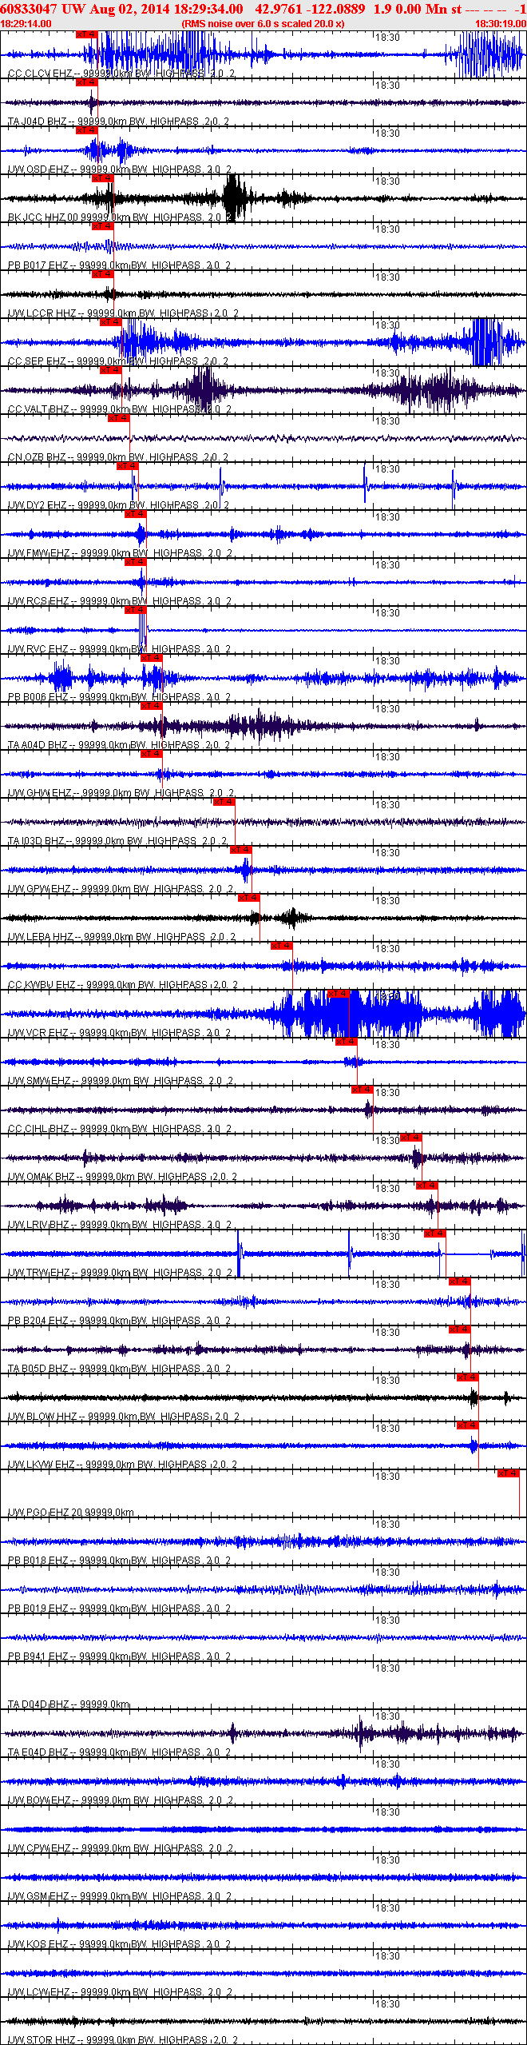Click the red pick flag on UW.LRIV trace
Screen dimensions: 527x2045
click(426, 1186)
